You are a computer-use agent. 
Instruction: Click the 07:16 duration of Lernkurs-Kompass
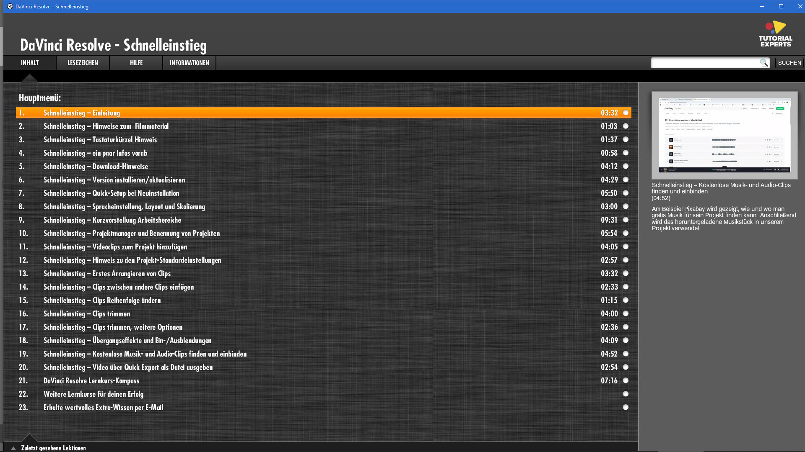tap(609, 380)
